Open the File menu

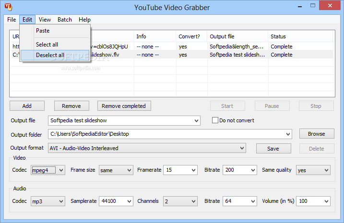pos(12,20)
